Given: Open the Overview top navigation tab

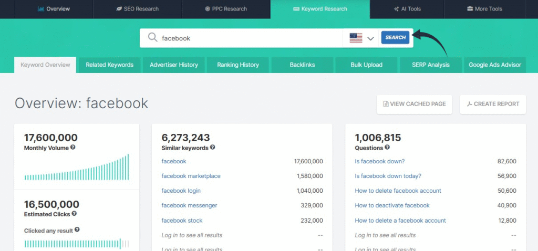Looking at the screenshot, I should pyautogui.click(x=54, y=9).
